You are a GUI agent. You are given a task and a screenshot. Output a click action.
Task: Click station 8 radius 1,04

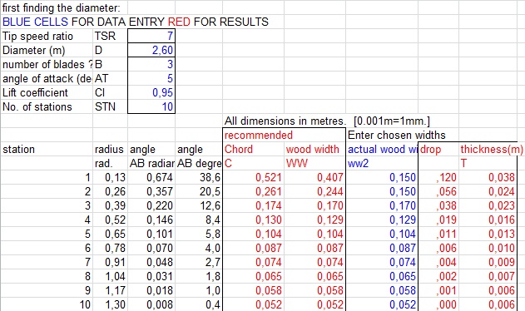pos(110,276)
